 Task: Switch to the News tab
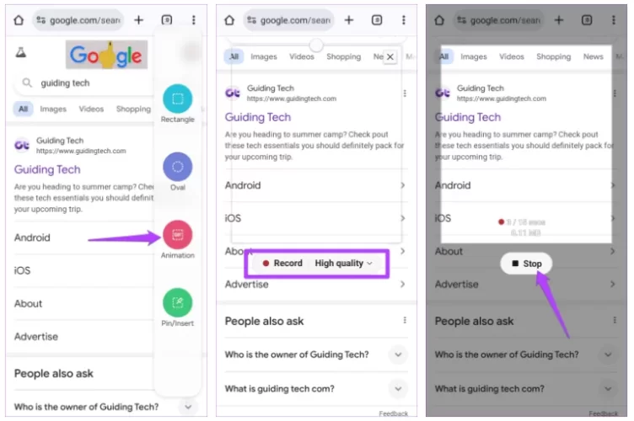tap(593, 57)
